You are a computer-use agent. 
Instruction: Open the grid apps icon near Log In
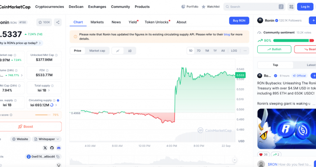291,7
